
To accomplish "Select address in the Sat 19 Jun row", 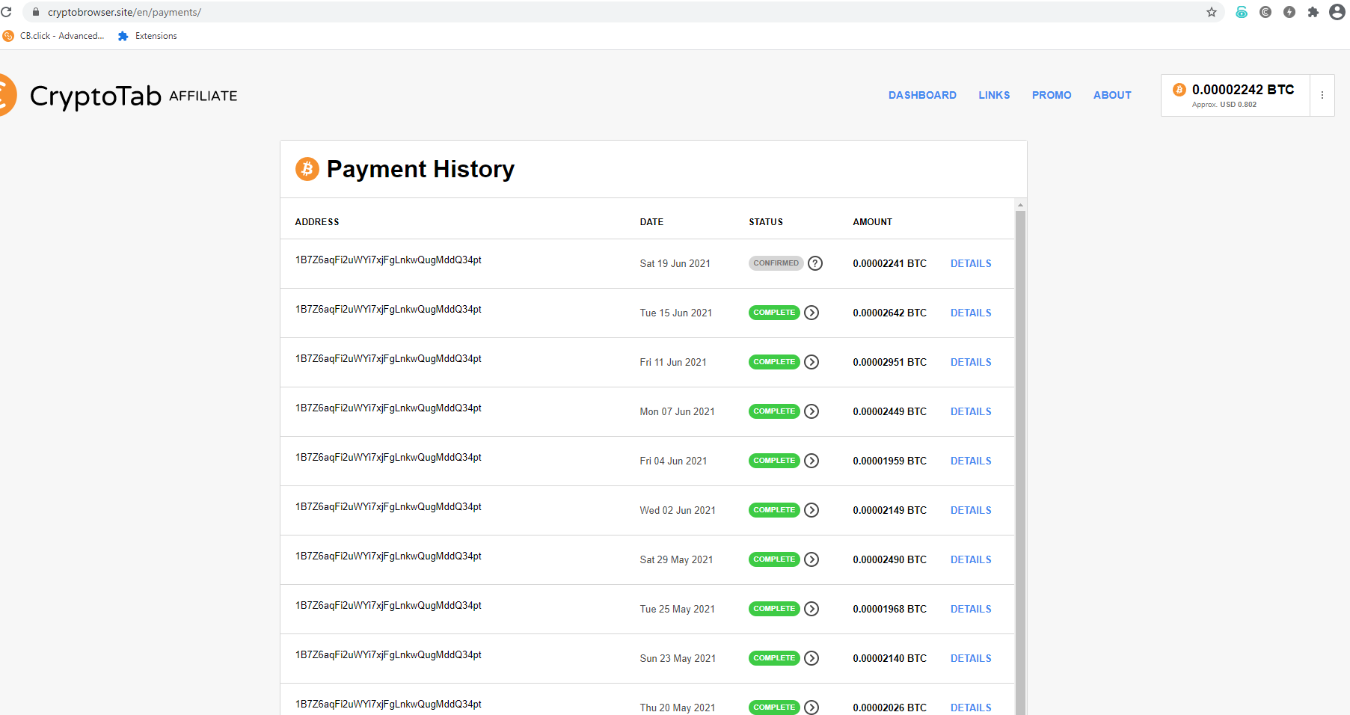I will click(388, 260).
